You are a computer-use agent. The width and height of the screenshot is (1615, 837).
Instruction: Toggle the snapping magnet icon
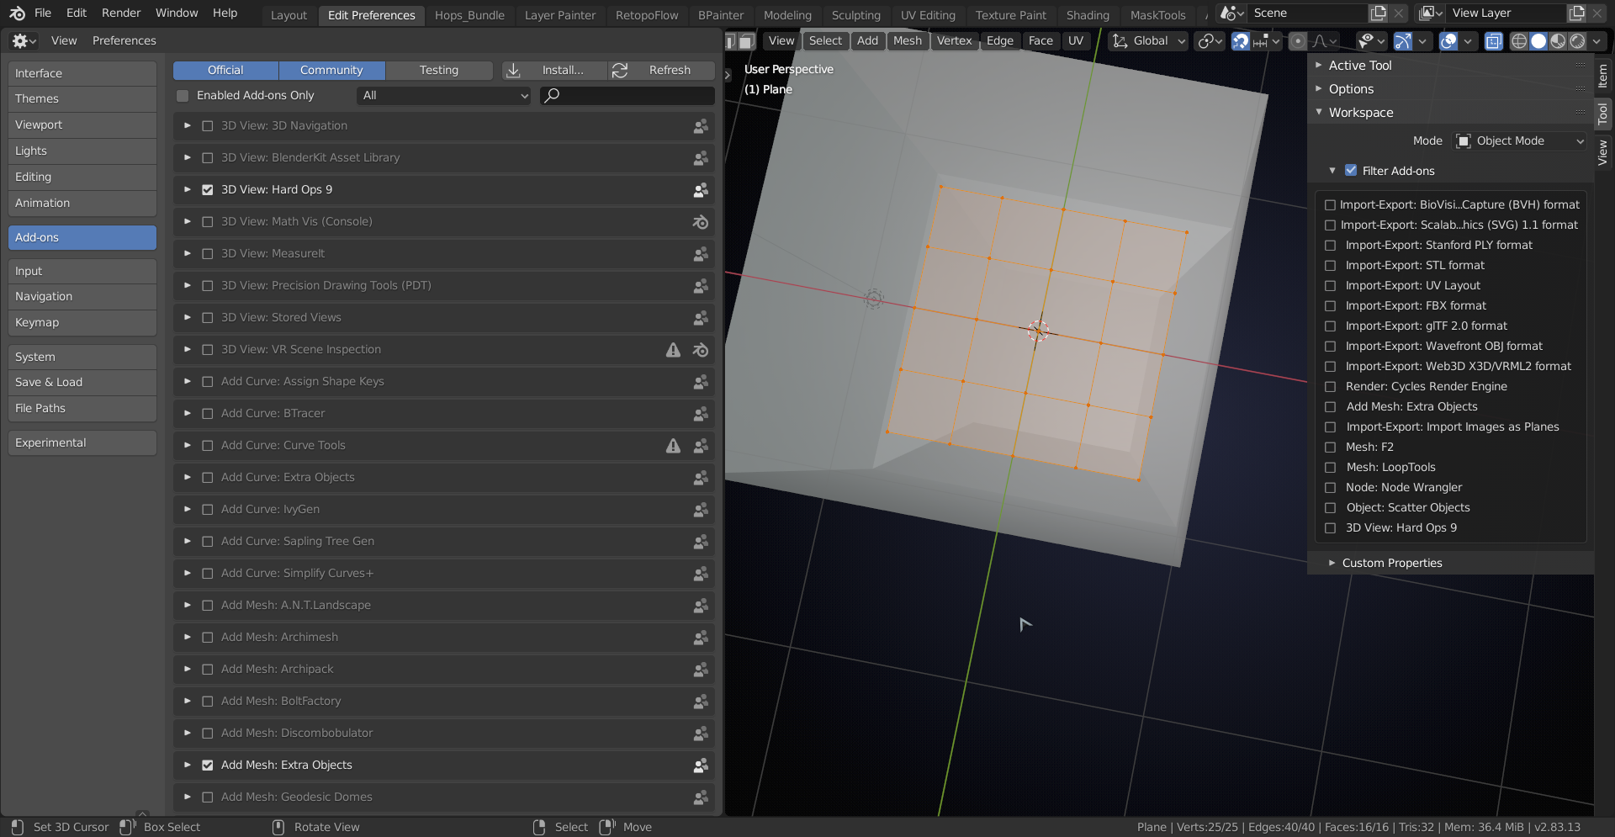tap(1240, 41)
